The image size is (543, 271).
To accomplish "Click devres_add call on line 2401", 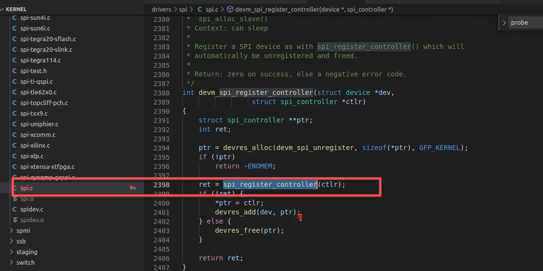I will [236, 212].
